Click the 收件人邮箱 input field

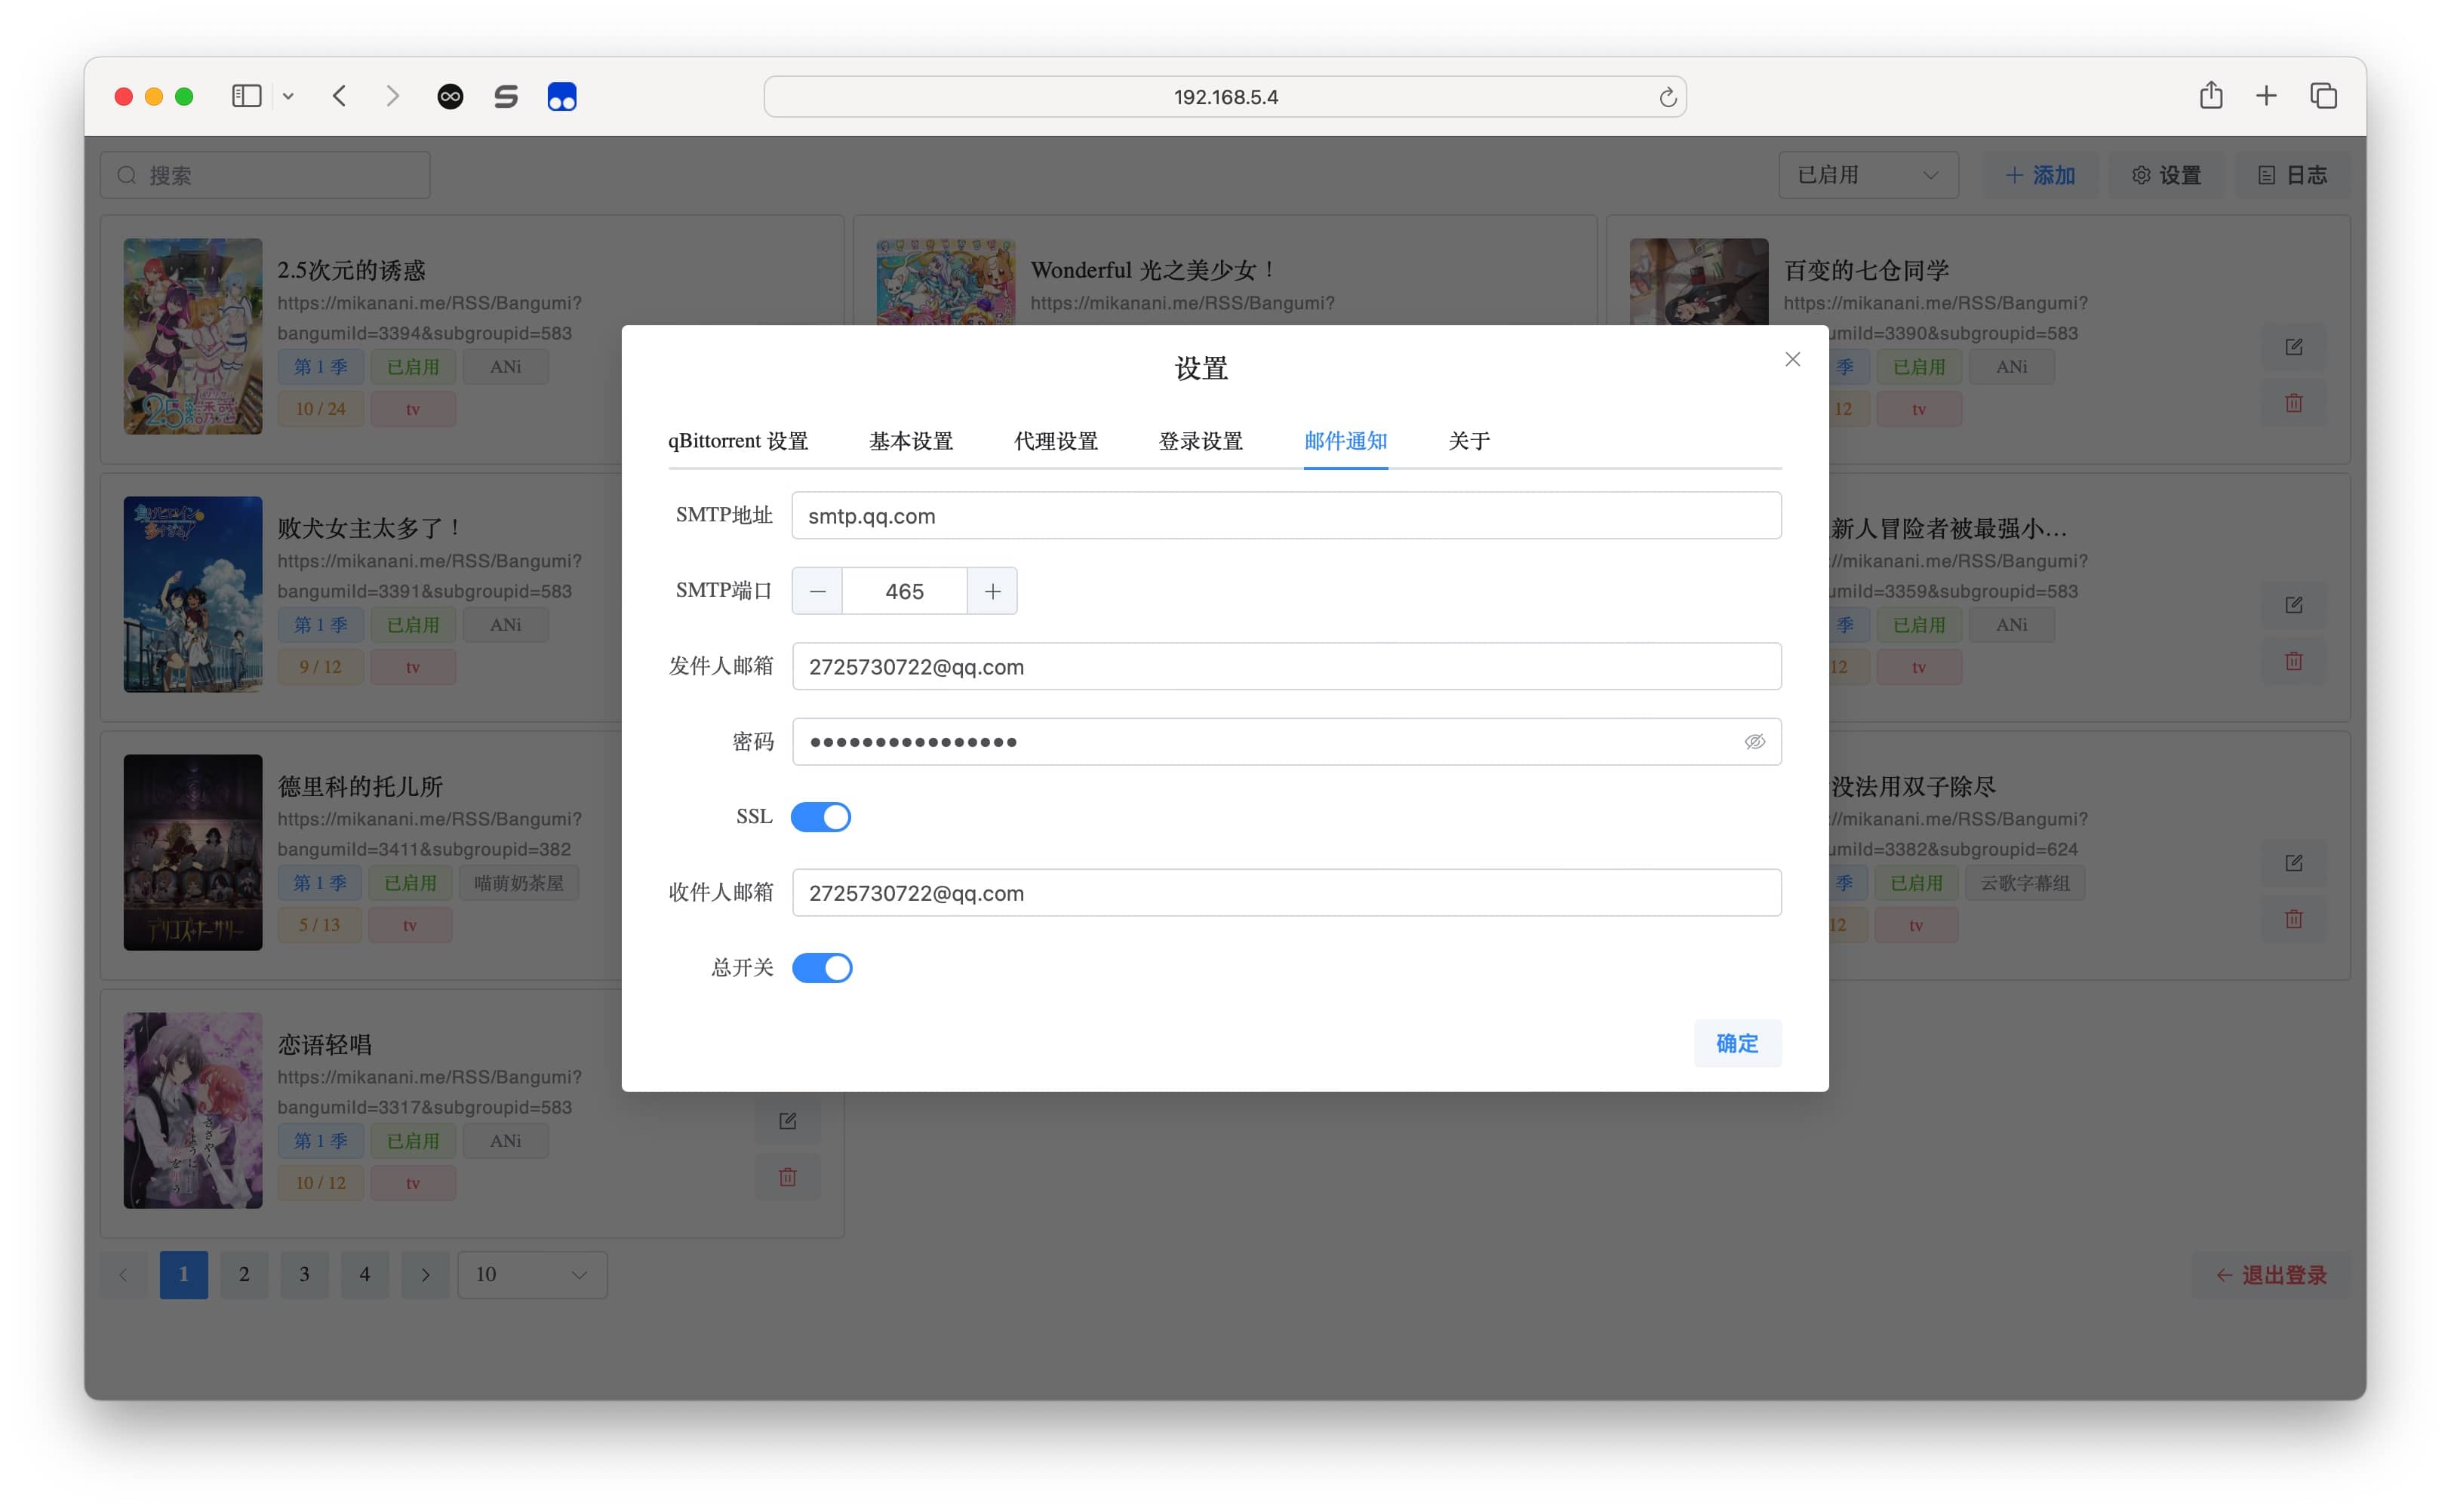point(1286,893)
